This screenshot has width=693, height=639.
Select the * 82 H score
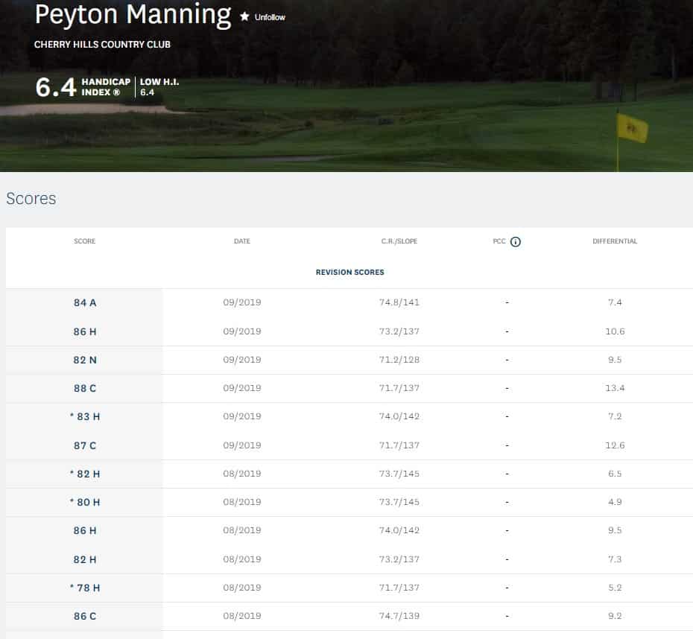pos(85,474)
